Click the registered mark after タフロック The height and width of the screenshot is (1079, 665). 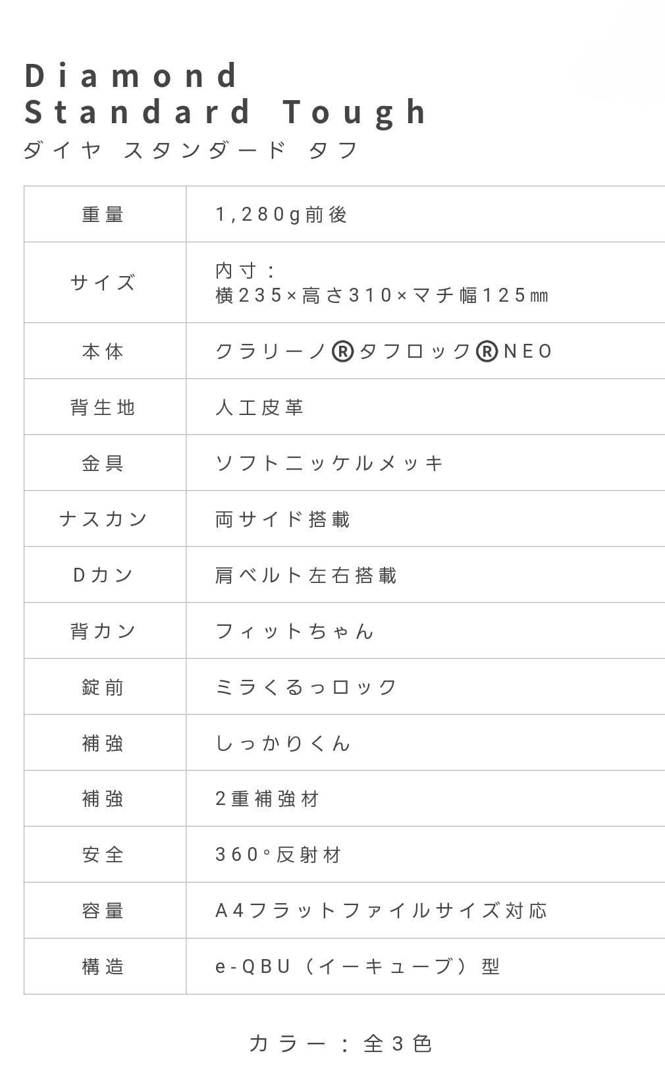[x=487, y=352]
